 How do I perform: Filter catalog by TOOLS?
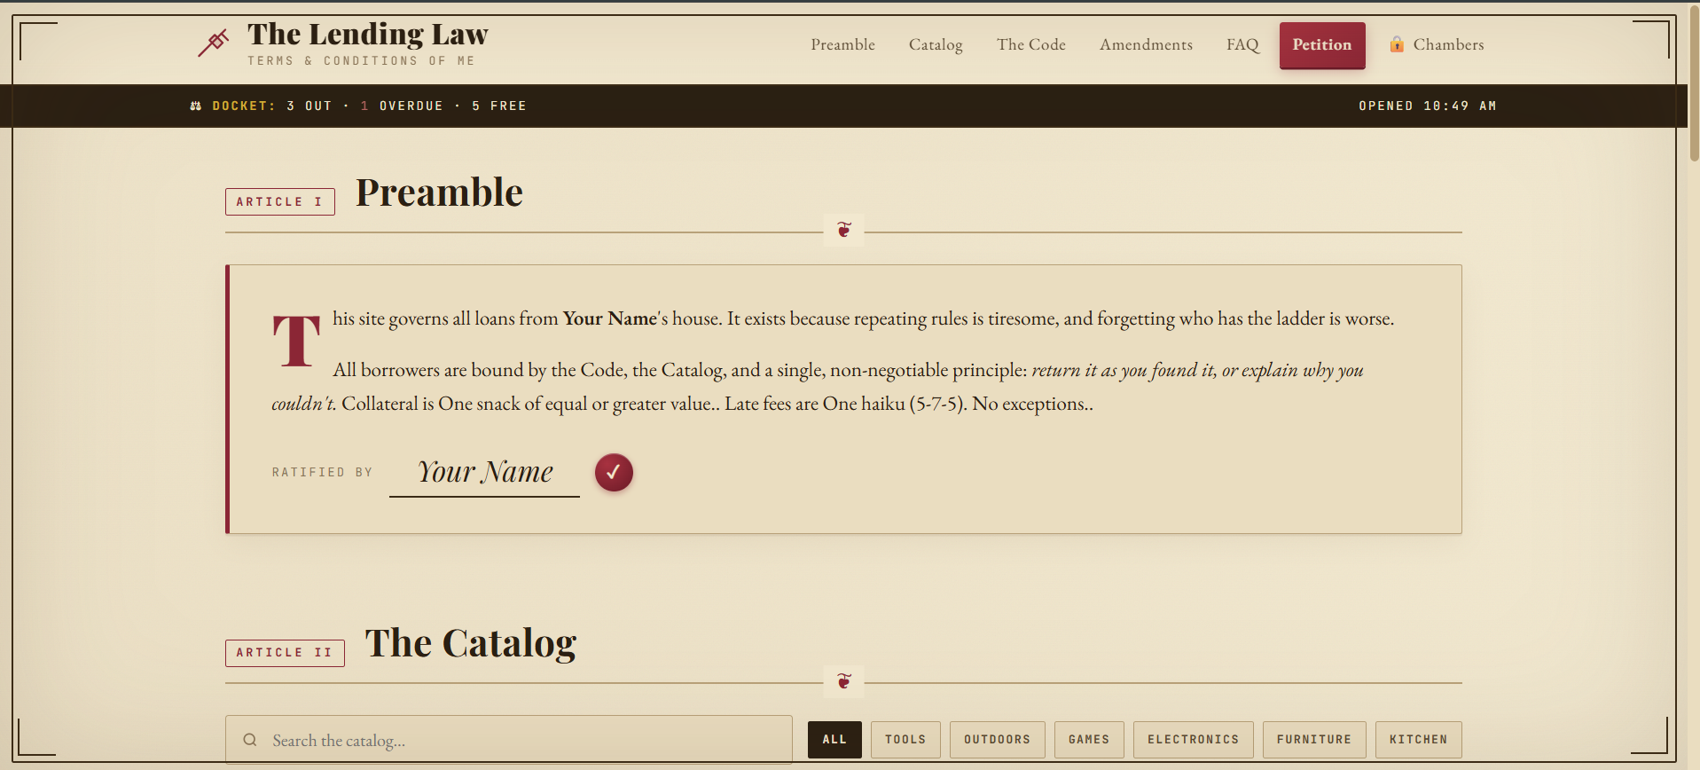pos(905,740)
